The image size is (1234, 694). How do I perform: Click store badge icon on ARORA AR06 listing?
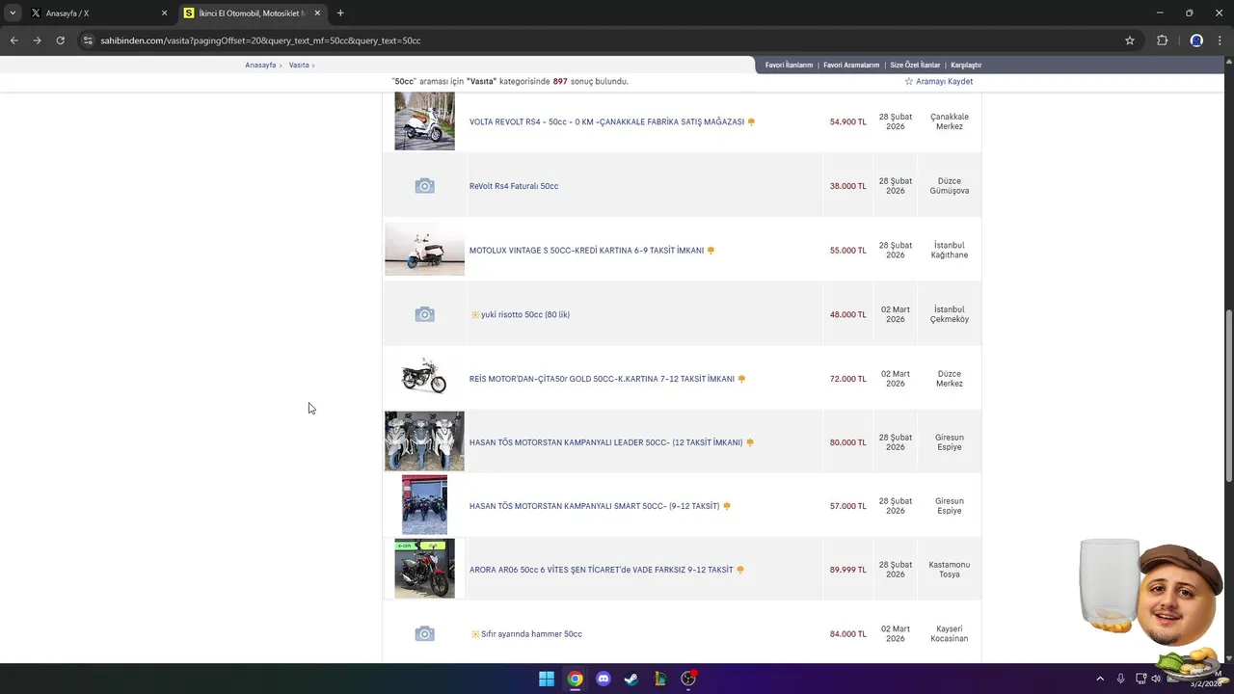740,570
